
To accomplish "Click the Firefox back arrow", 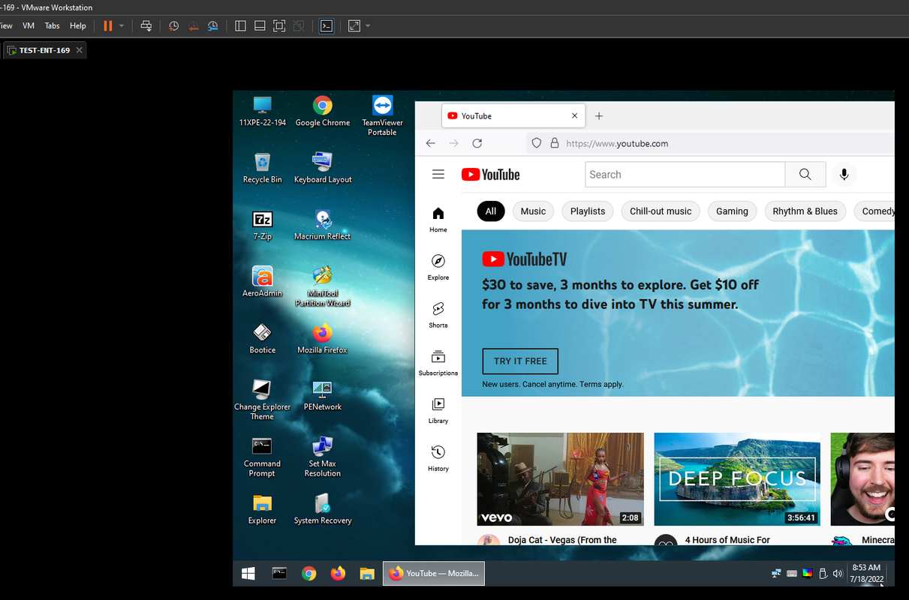I will [x=430, y=143].
